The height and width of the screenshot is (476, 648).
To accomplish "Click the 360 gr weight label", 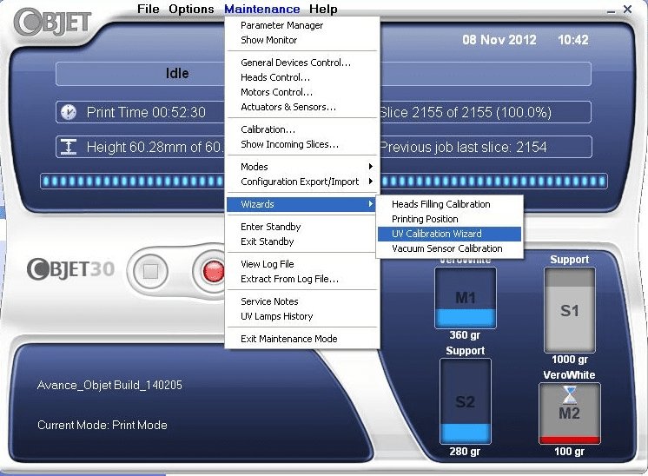I will (465, 335).
